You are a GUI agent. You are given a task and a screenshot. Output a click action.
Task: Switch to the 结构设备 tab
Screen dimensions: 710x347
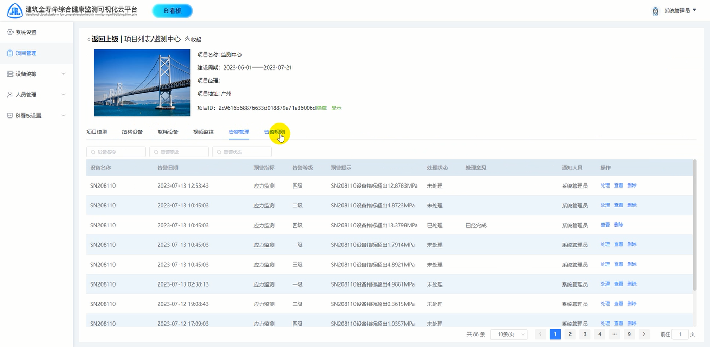(x=132, y=132)
